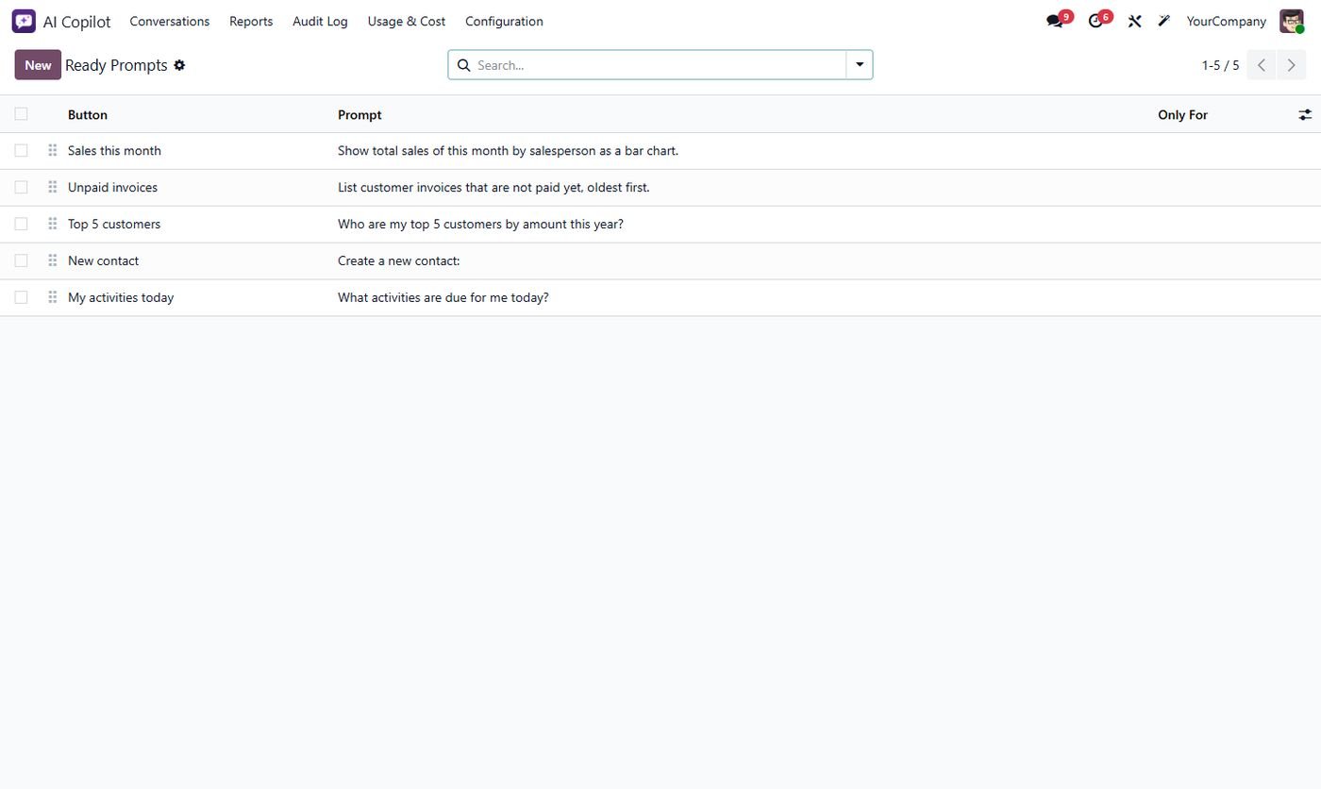The height and width of the screenshot is (789, 1321).
Task: Click the magic wand studio icon
Action: point(1164,21)
